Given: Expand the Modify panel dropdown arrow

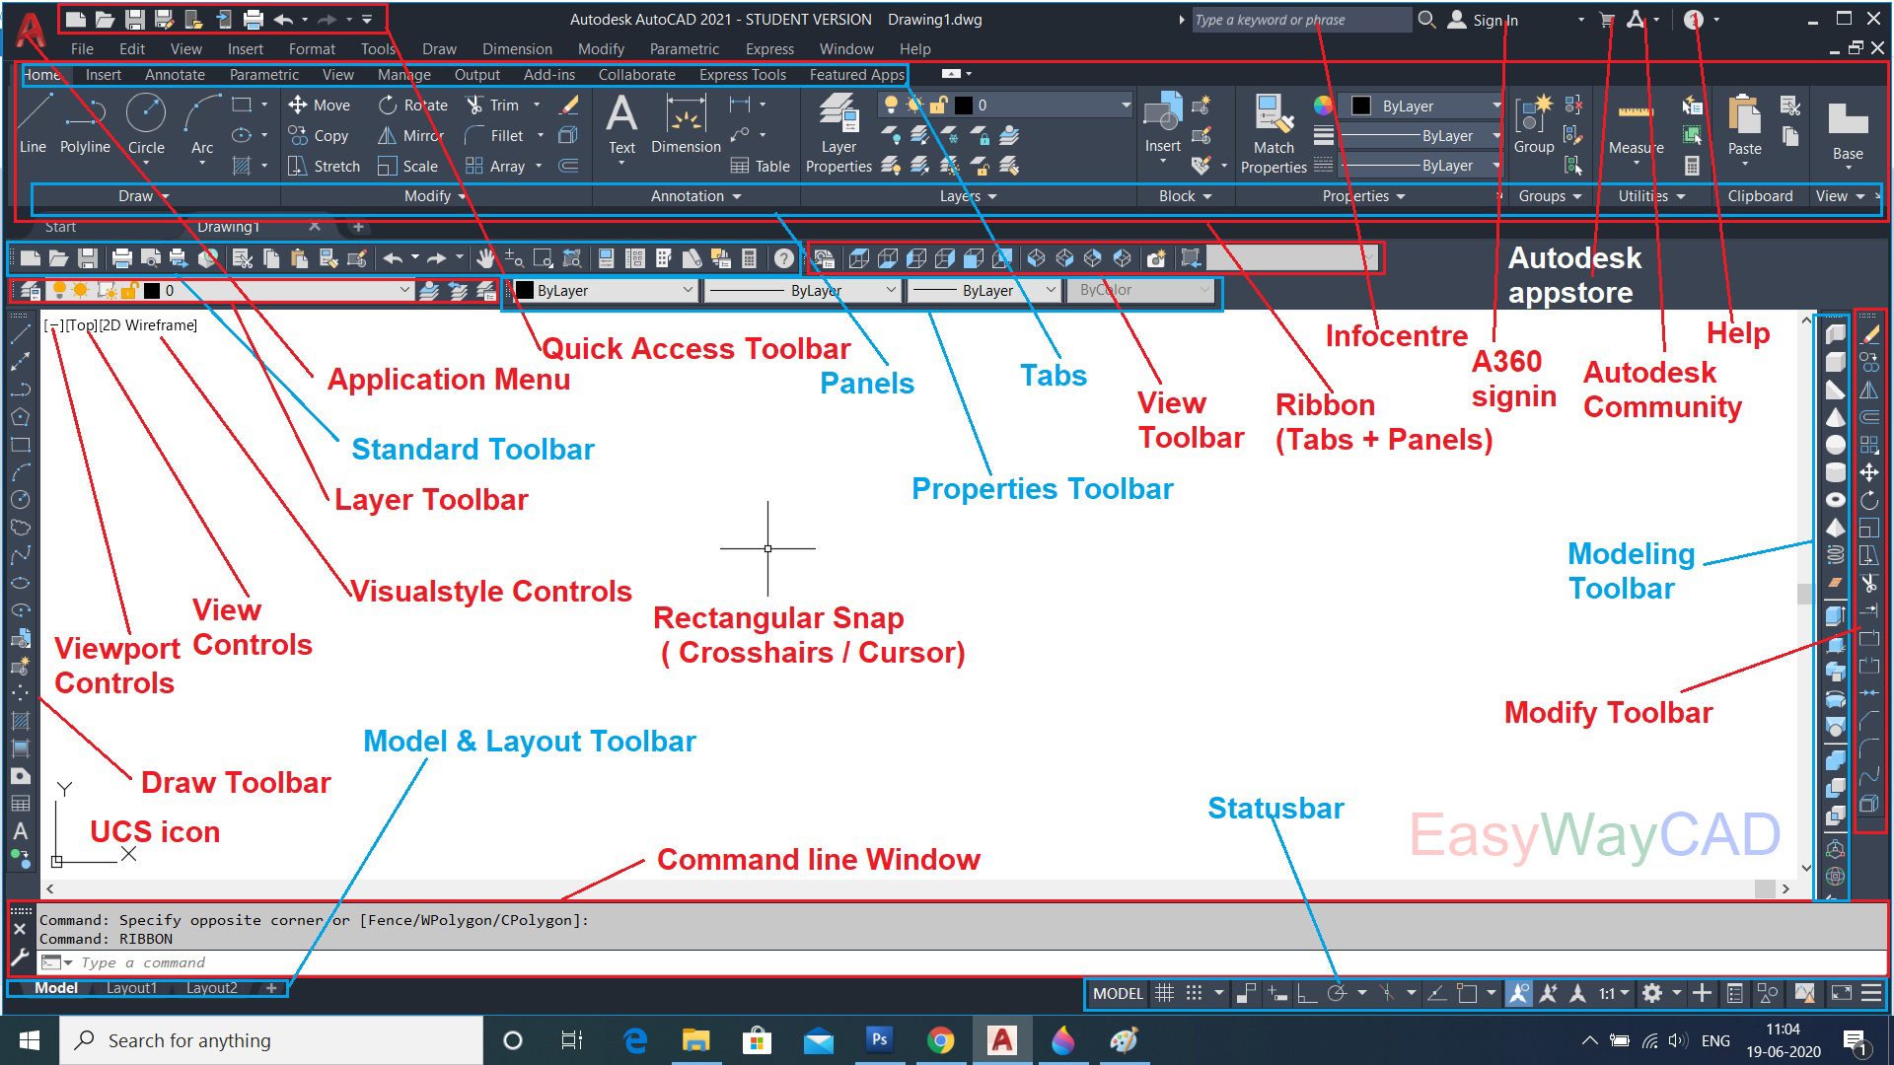Looking at the screenshot, I should tap(461, 195).
